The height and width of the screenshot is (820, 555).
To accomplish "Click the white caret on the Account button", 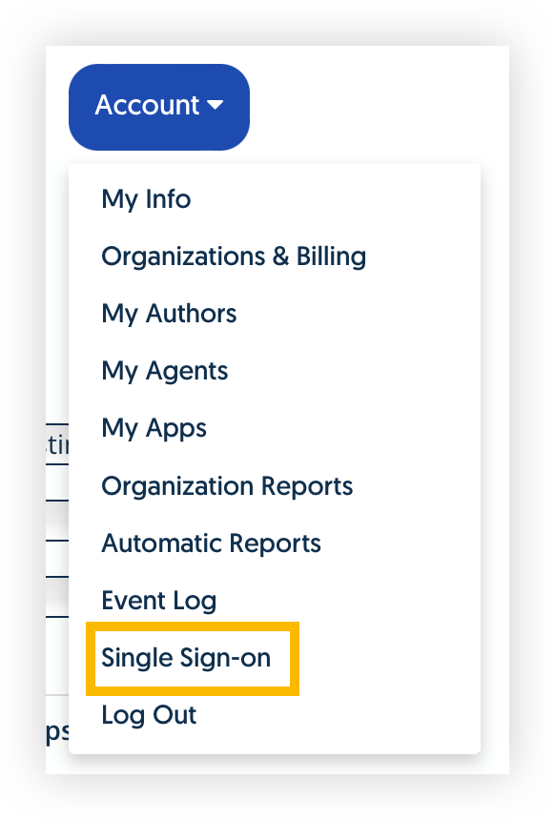I will [215, 105].
